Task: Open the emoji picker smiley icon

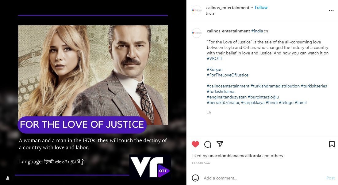Action: tap(195, 178)
